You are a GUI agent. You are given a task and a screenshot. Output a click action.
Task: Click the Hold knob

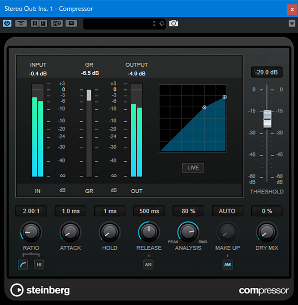coord(110,232)
